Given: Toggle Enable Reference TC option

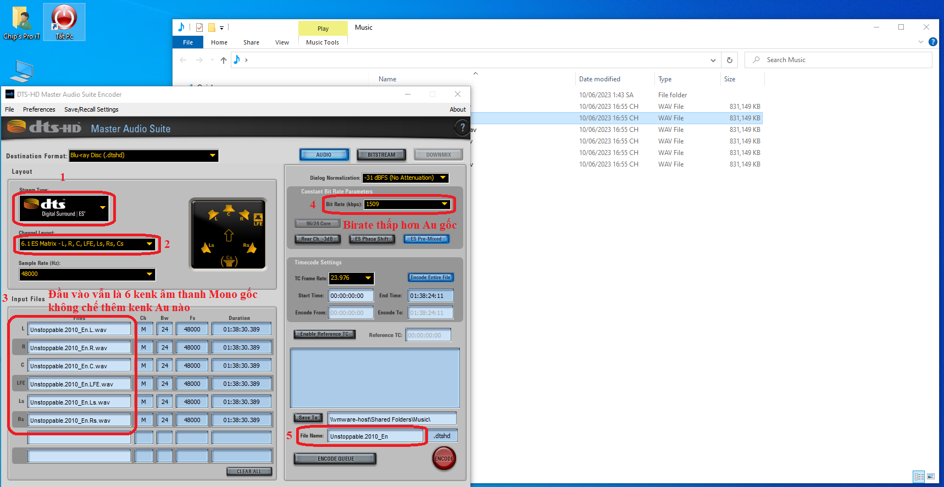Looking at the screenshot, I should click(x=324, y=334).
